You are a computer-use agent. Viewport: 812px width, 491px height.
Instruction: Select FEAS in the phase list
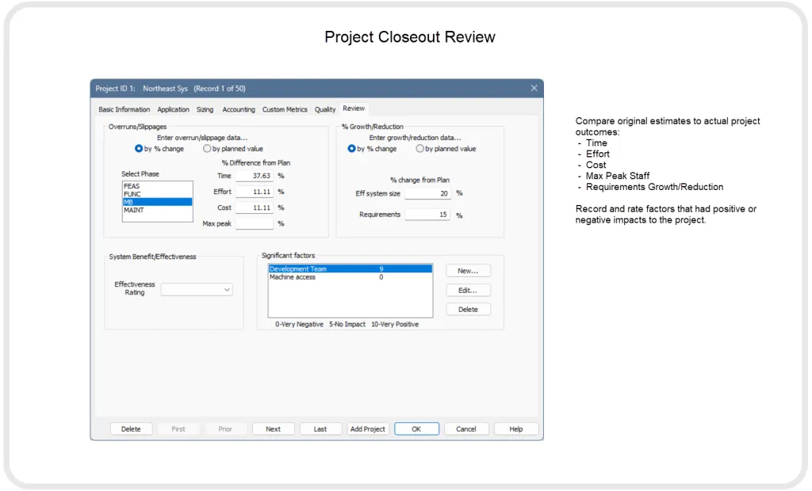pyautogui.click(x=158, y=186)
